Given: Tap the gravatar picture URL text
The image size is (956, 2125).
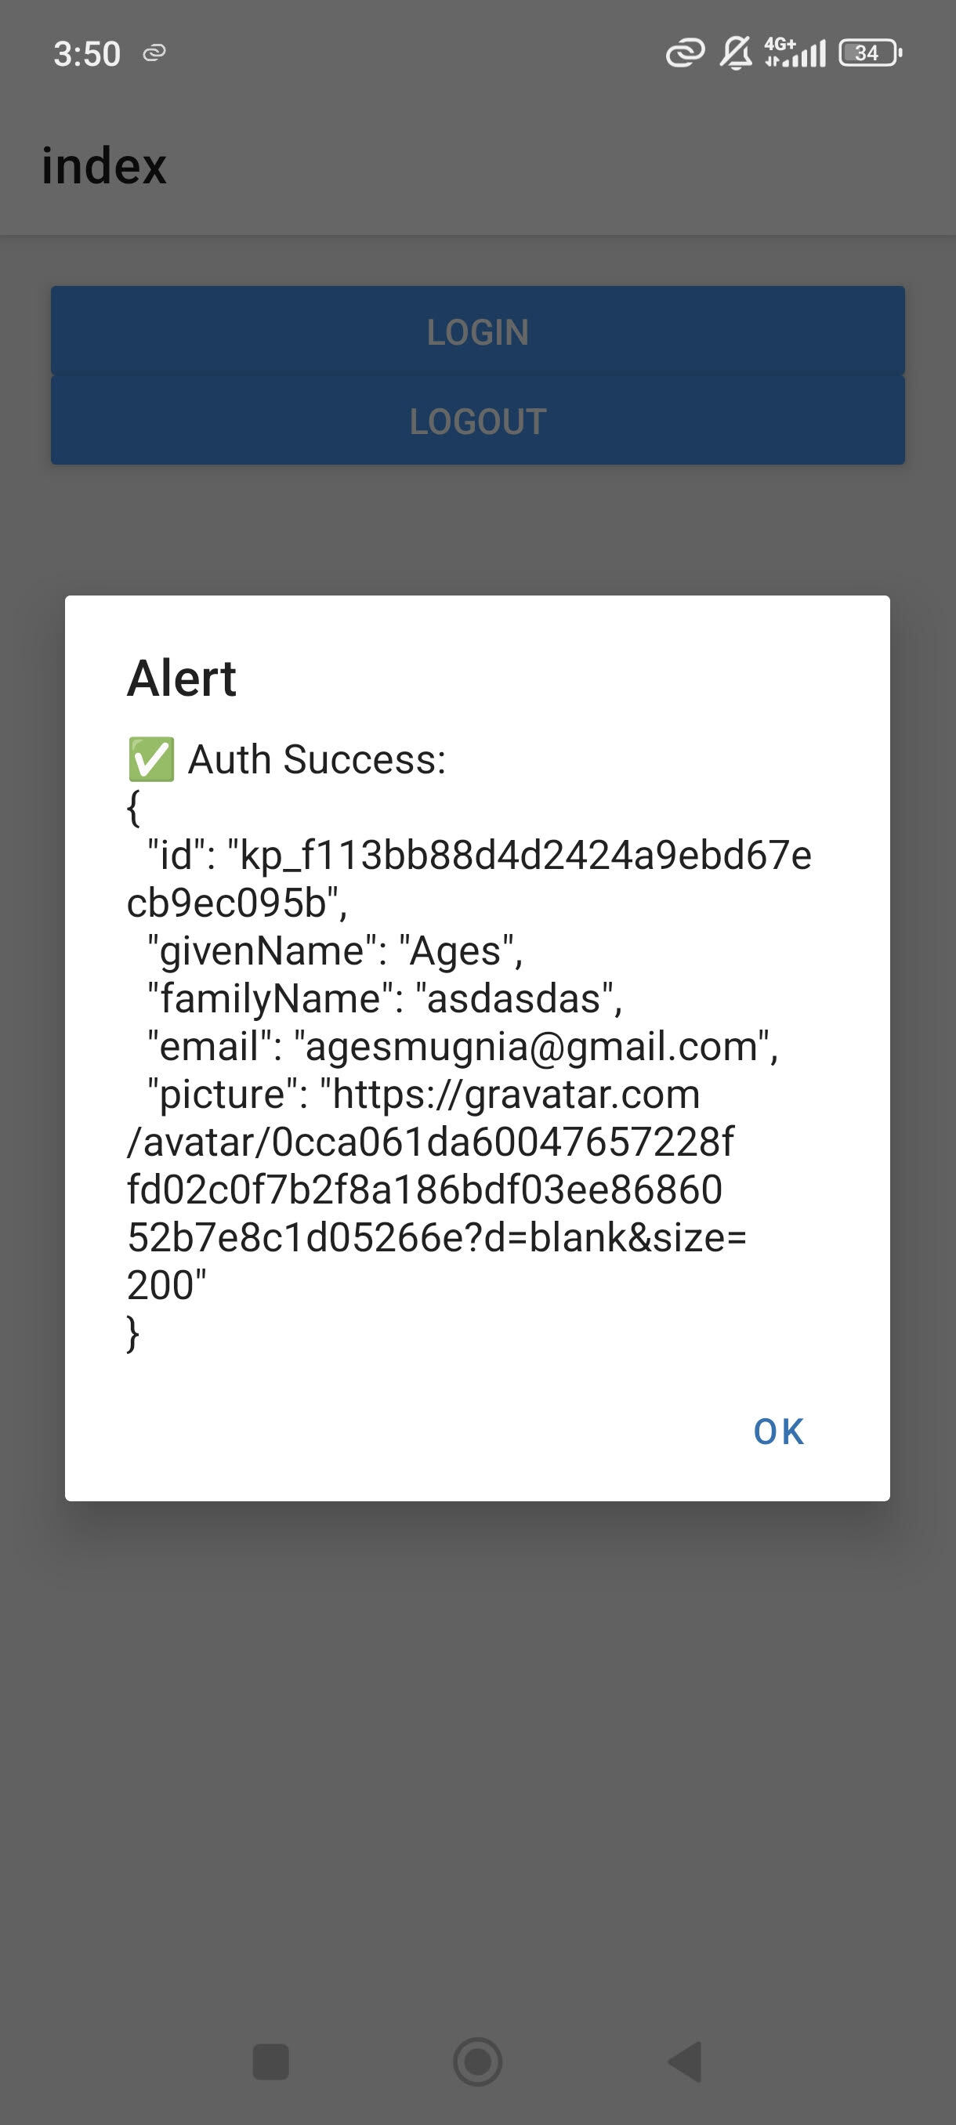Looking at the screenshot, I should click(x=436, y=1189).
